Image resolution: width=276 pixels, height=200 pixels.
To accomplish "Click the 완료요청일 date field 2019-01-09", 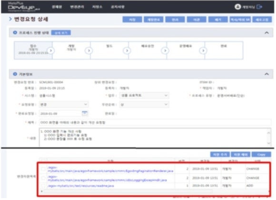I will pos(60,113).
